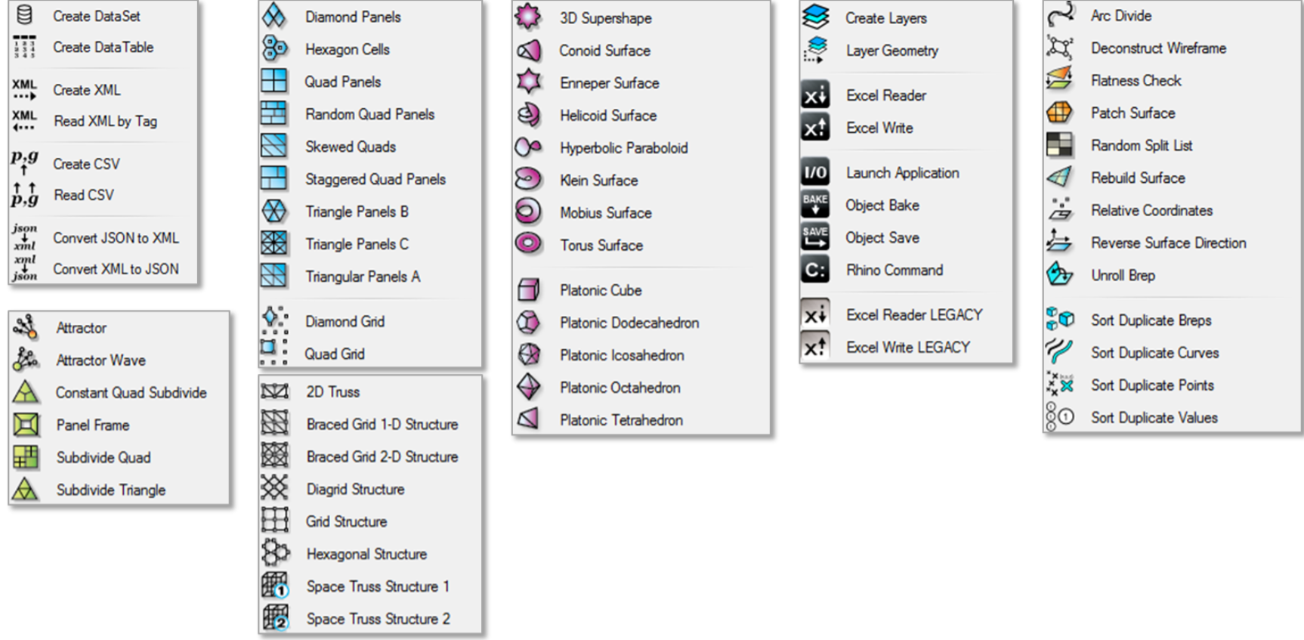Click the Unroll Brep icon
The width and height of the screenshot is (1304, 640).
pos(1060,274)
